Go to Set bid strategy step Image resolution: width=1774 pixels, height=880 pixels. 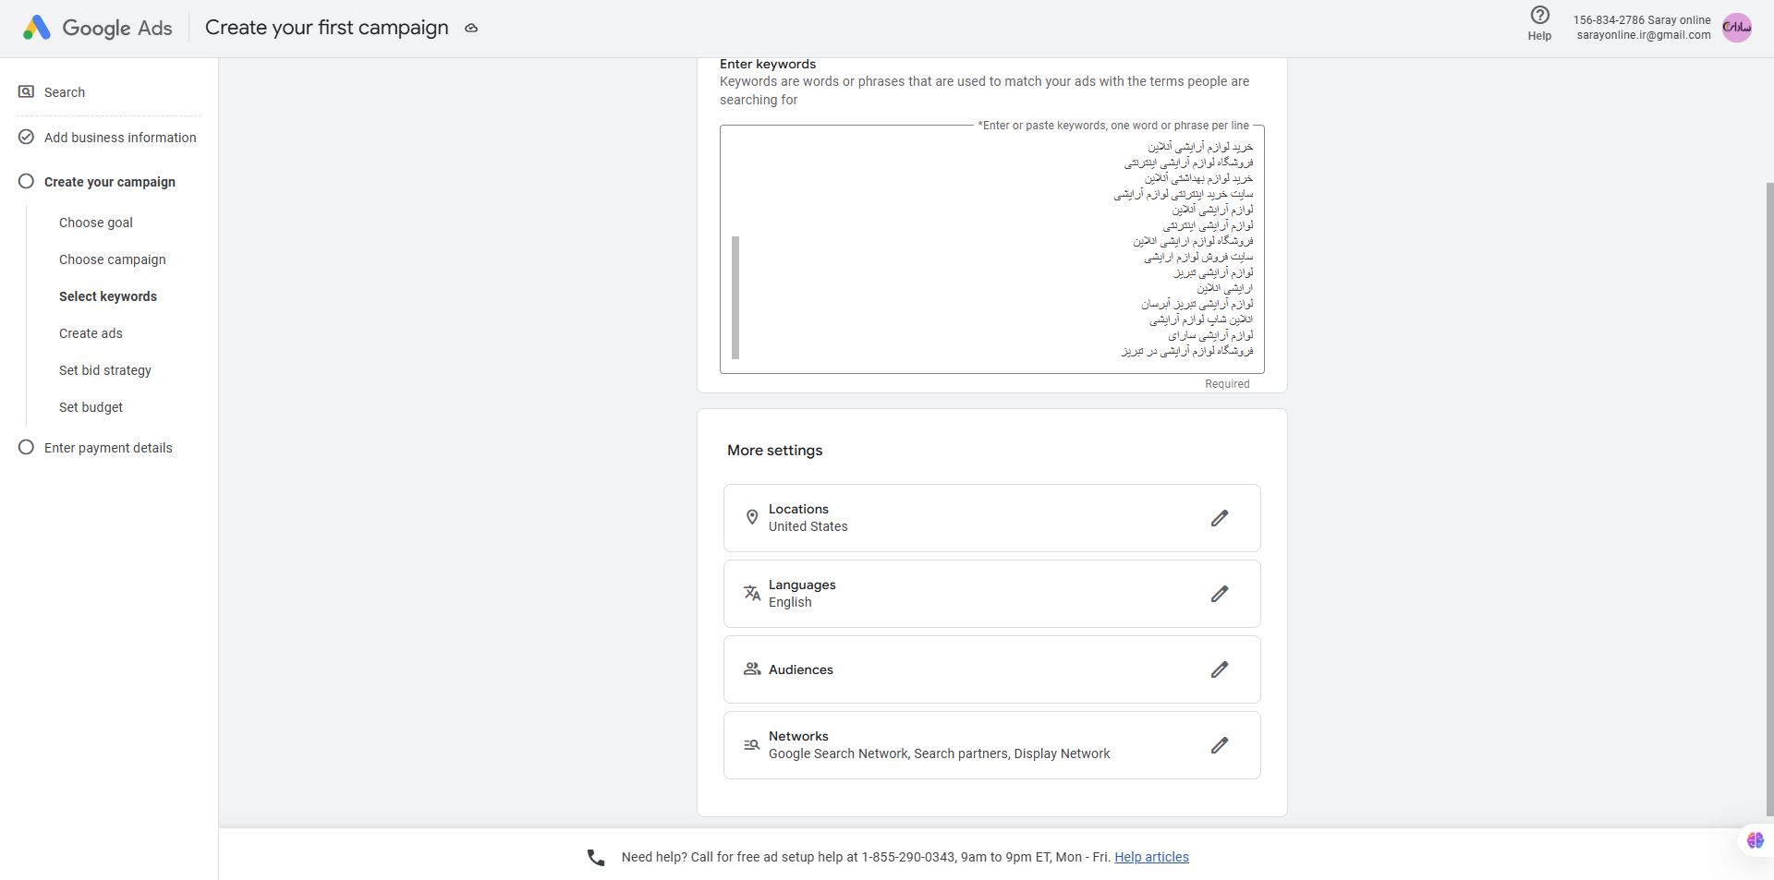105,370
